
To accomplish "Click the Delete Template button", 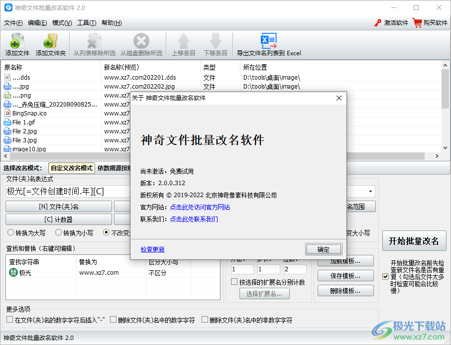I will 345,291.
